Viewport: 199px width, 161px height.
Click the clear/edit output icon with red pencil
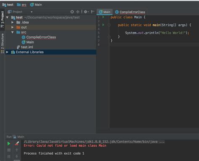(x=17, y=143)
